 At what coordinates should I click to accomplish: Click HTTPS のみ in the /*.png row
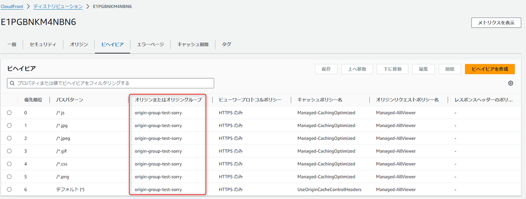(231, 176)
